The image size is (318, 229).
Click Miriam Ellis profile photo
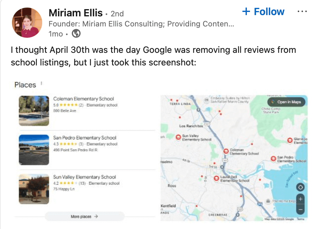pos(27,23)
